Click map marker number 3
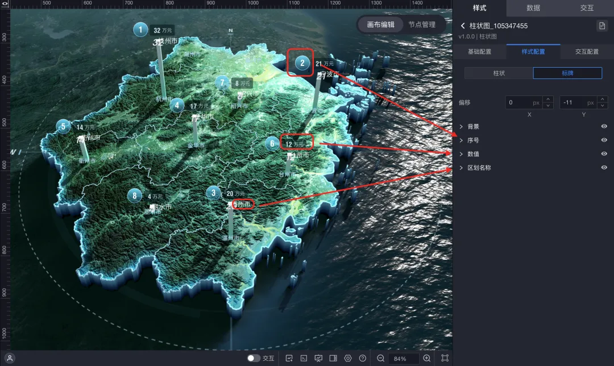The width and height of the screenshot is (614, 366). (x=213, y=193)
